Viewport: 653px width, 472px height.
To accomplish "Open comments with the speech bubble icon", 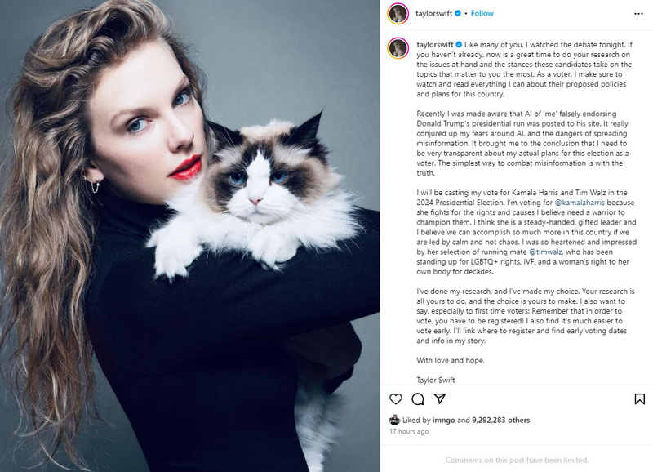I will 418,399.
